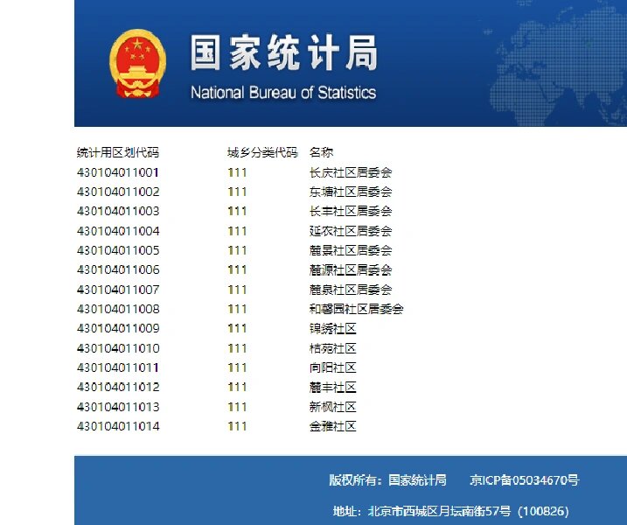
Task: Click 长丰社区居委会 name cell
Action: 351,211
